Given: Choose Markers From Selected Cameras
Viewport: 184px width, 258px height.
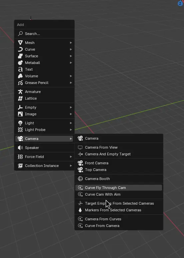Looking at the screenshot, I should (x=119, y=210).
